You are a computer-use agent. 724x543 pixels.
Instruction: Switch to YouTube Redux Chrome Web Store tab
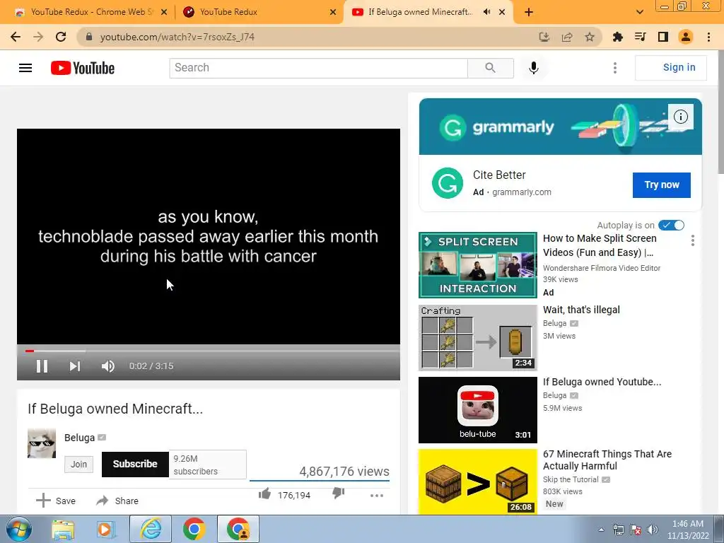pos(91,12)
